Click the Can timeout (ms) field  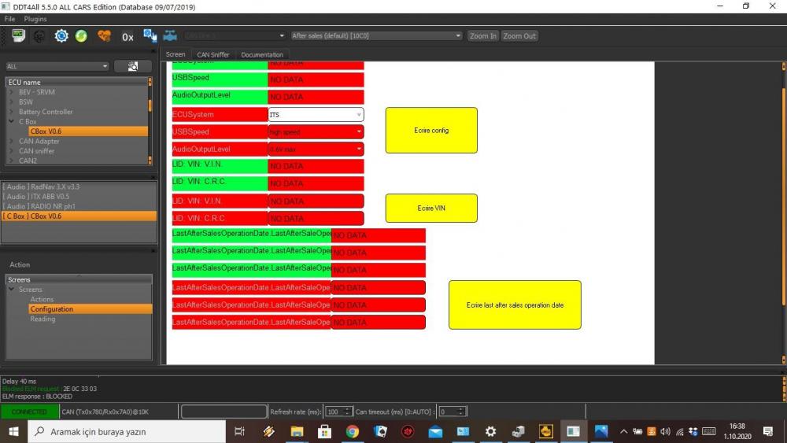(453, 412)
